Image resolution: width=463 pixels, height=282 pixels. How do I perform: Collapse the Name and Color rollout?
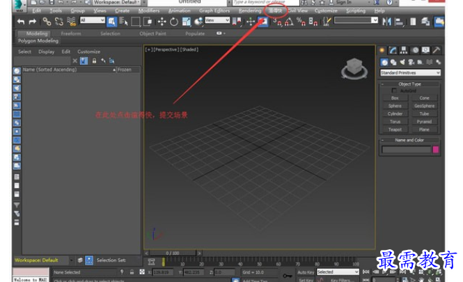[x=410, y=141]
